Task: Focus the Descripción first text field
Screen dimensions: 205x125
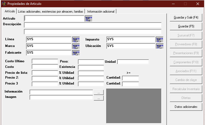Action: click(x=93, y=25)
